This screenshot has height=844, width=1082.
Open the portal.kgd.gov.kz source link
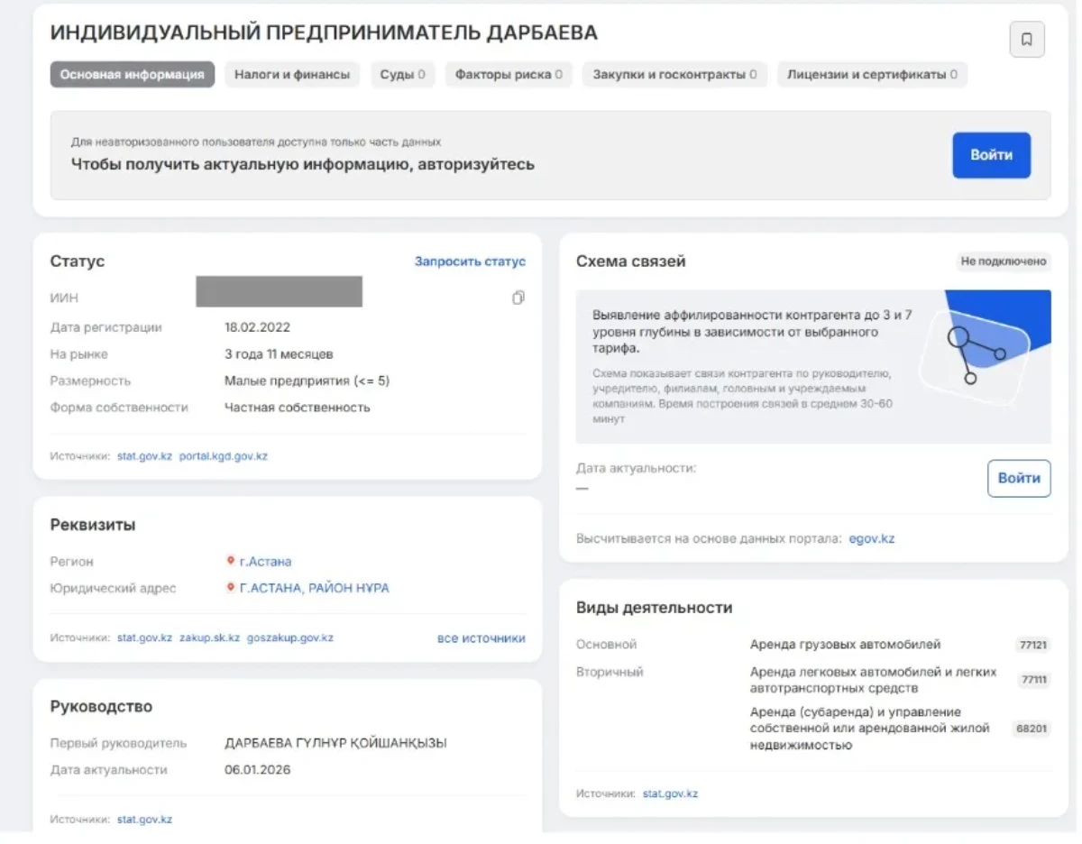[224, 456]
